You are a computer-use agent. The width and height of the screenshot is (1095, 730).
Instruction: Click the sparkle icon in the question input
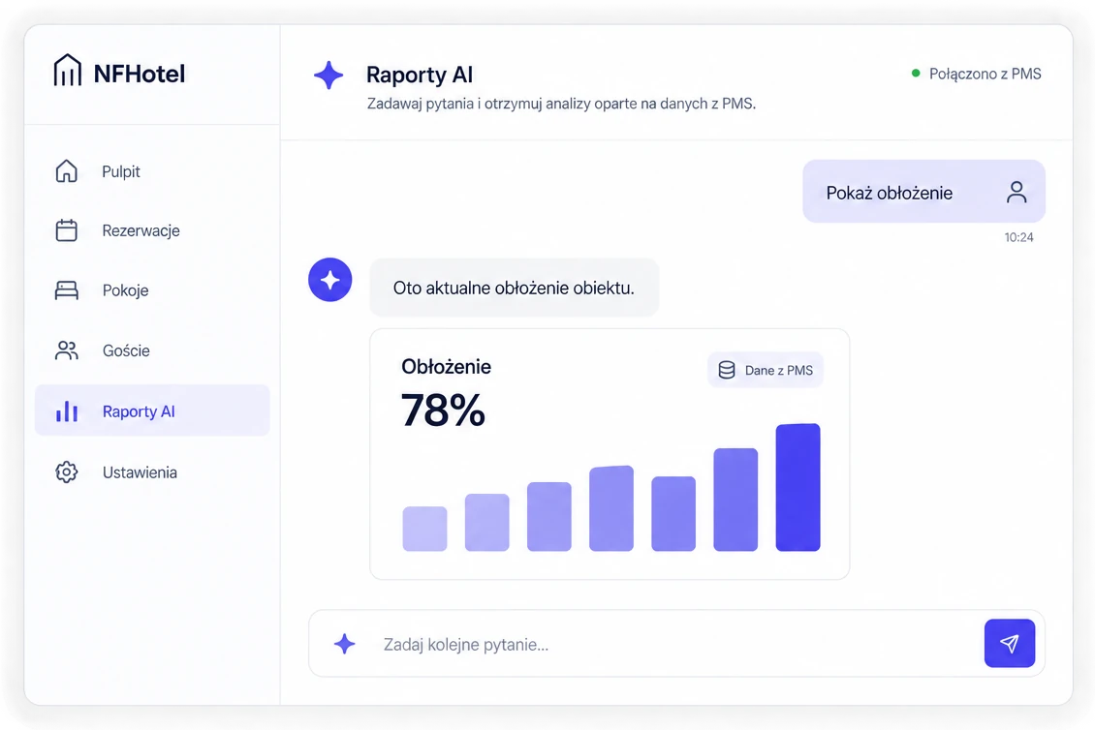point(344,644)
